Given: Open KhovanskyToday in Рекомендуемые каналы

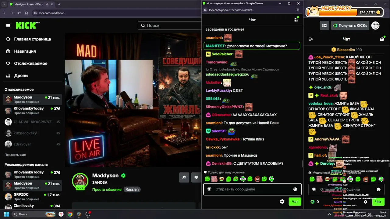Looking at the screenshot, I should point(32,174).
